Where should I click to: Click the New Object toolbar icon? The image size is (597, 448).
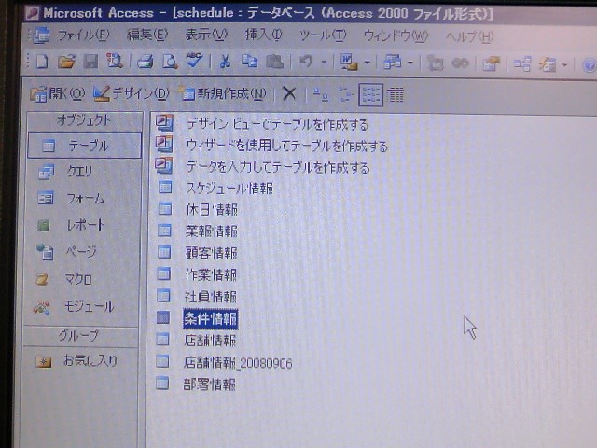coord(548,64)
